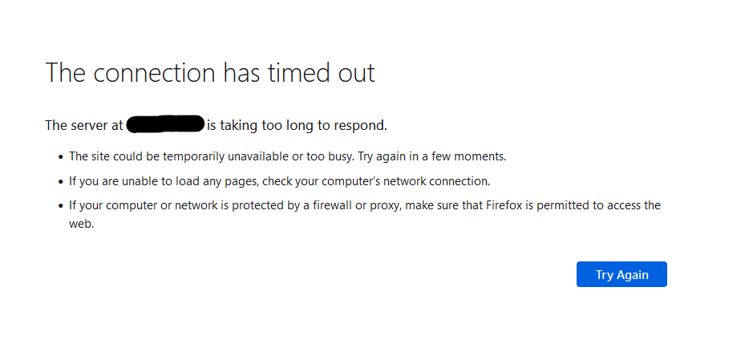Click the "The connection has timed out" heading

point(210,73)
